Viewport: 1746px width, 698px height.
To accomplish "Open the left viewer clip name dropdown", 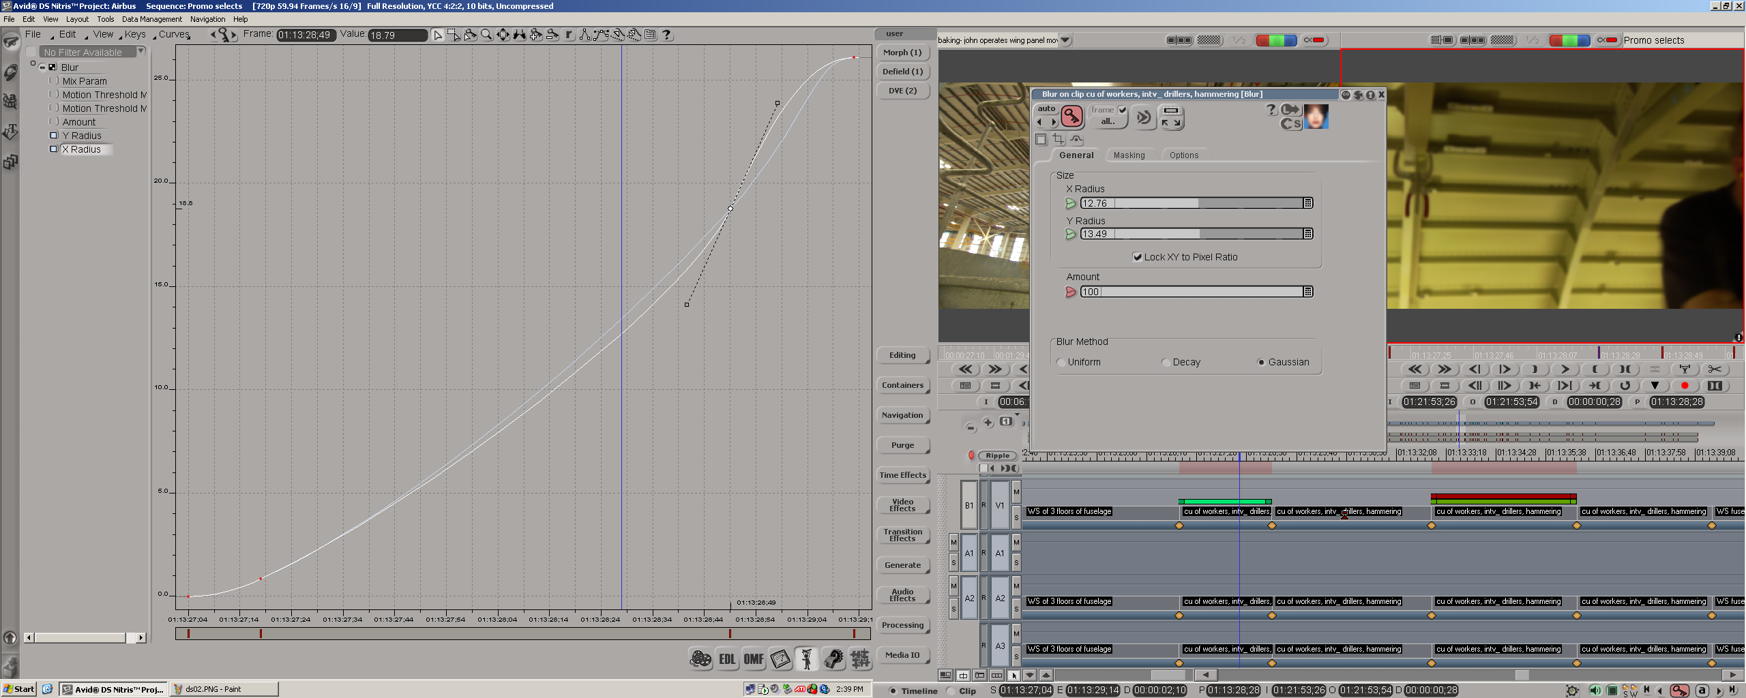I will (x=1065, y=40).
